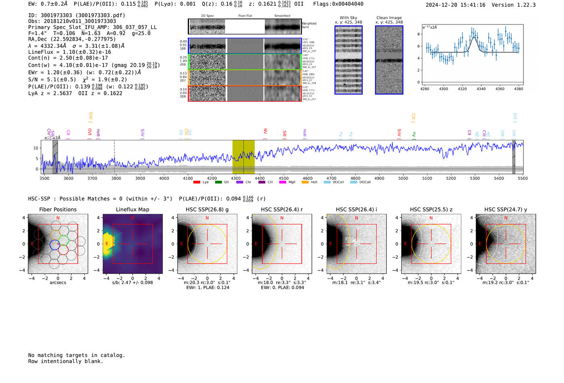The width and height of the screenshot is (564, 383).
Task: Select the orange-outlined fiber spectrum row
Action: tap(245, 78)
